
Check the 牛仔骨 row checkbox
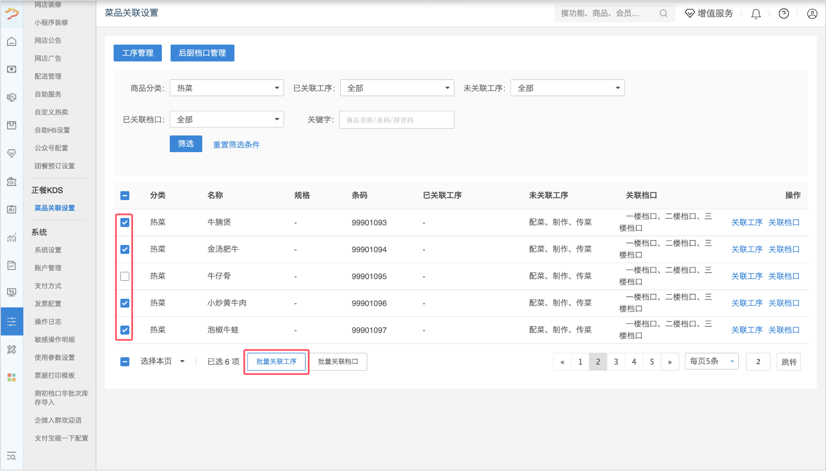[125, 276]
